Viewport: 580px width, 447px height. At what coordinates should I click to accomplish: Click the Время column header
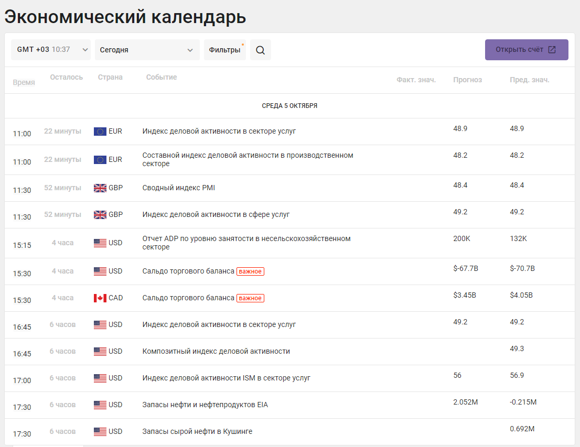24,82
